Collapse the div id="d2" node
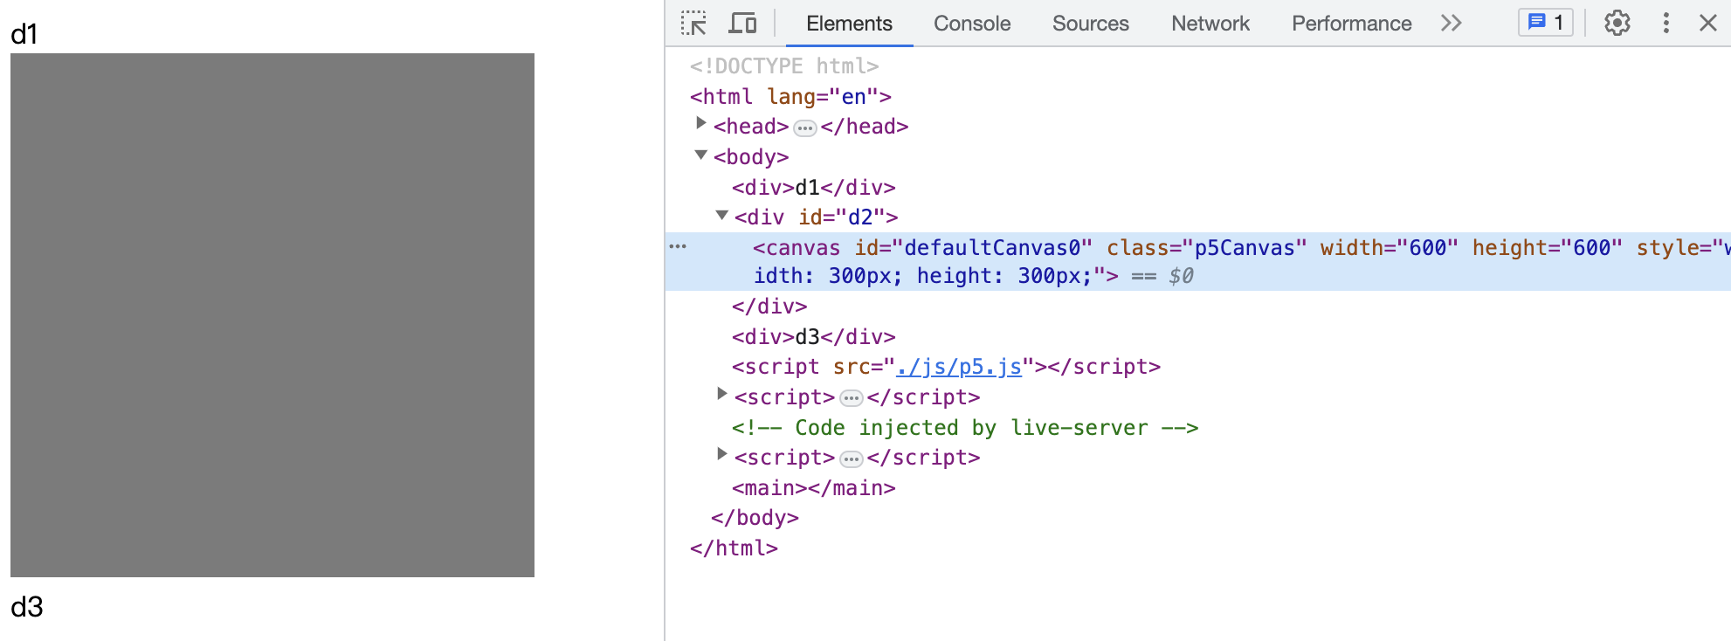Screen dimensions: 1731x641 [x=721, y=215]
